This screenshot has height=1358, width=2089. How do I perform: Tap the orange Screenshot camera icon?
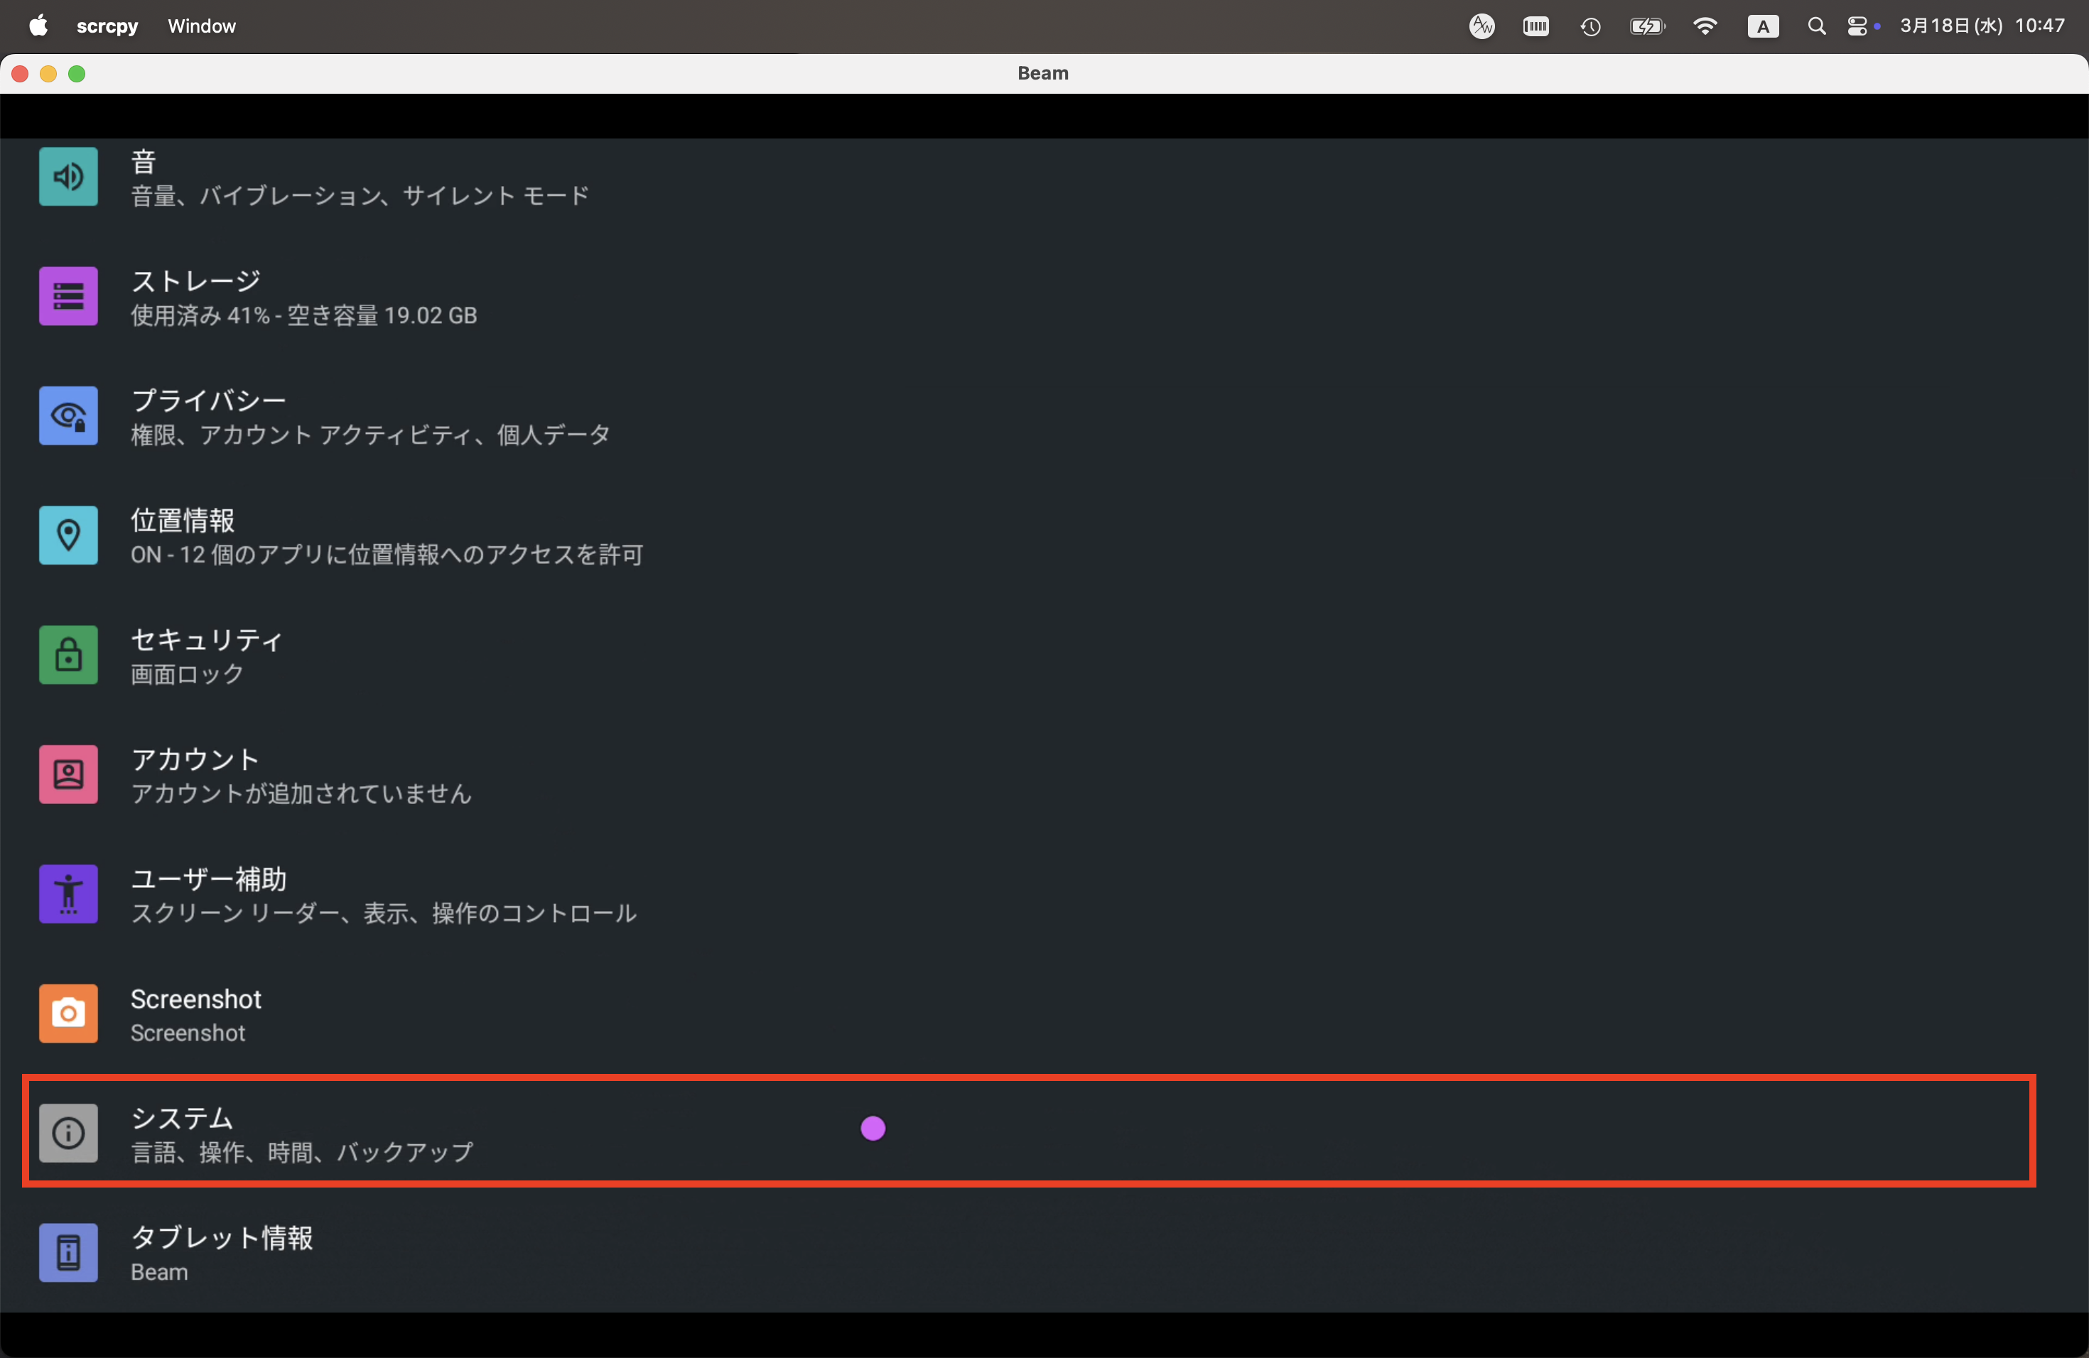coord(68,1014)
